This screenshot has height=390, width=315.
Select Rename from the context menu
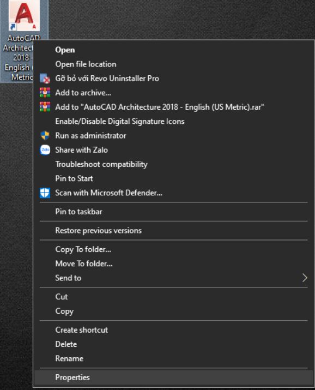pyautogui.click(x=173, y=358)
